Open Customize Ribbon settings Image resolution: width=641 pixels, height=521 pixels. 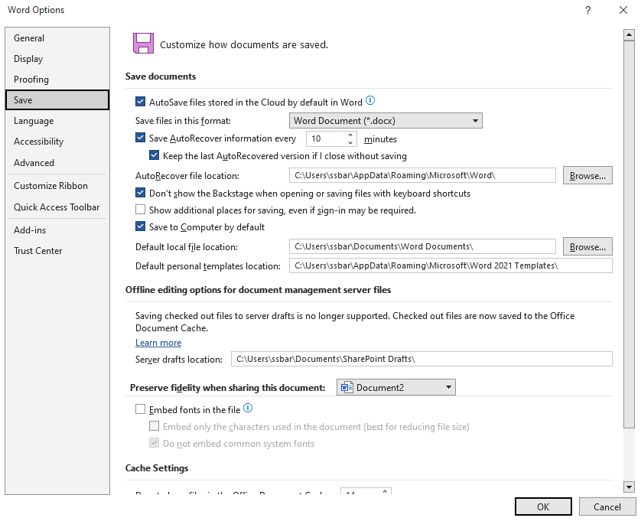[x=57, y=186]
